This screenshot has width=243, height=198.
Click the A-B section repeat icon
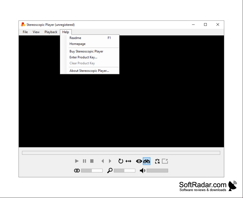pos(128,161)
